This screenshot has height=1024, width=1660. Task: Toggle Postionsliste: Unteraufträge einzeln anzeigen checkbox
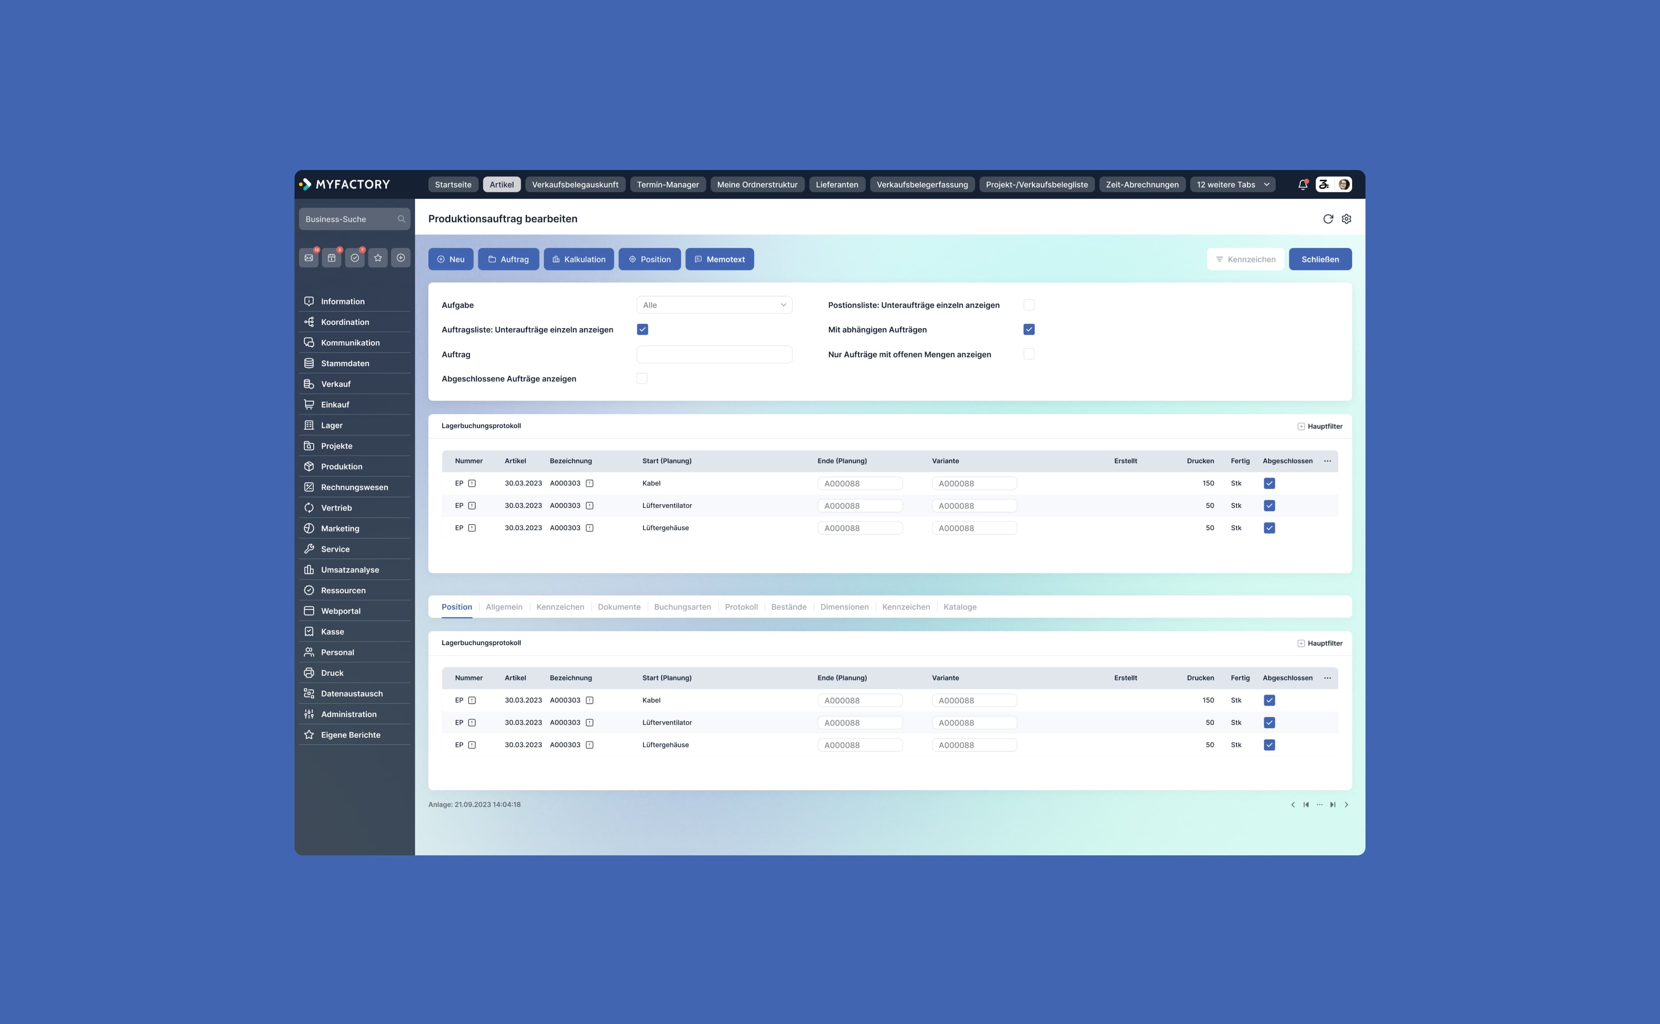1029,305
